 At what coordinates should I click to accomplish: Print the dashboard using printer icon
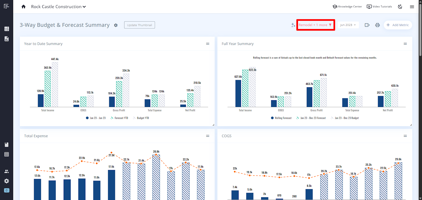click(x=377, y=25)
